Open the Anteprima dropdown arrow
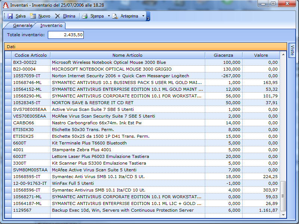This screenshot has height=224, width=299. 143,16
